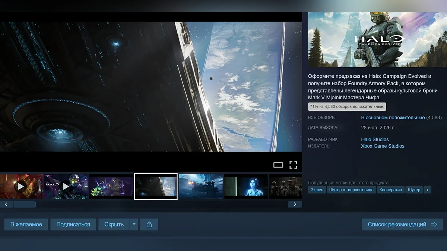Click the Подписаться follow button

[x=73, y=225]
